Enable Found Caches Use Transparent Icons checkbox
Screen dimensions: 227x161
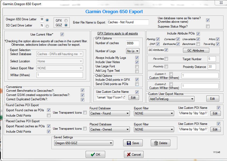[x=85, y=112]
